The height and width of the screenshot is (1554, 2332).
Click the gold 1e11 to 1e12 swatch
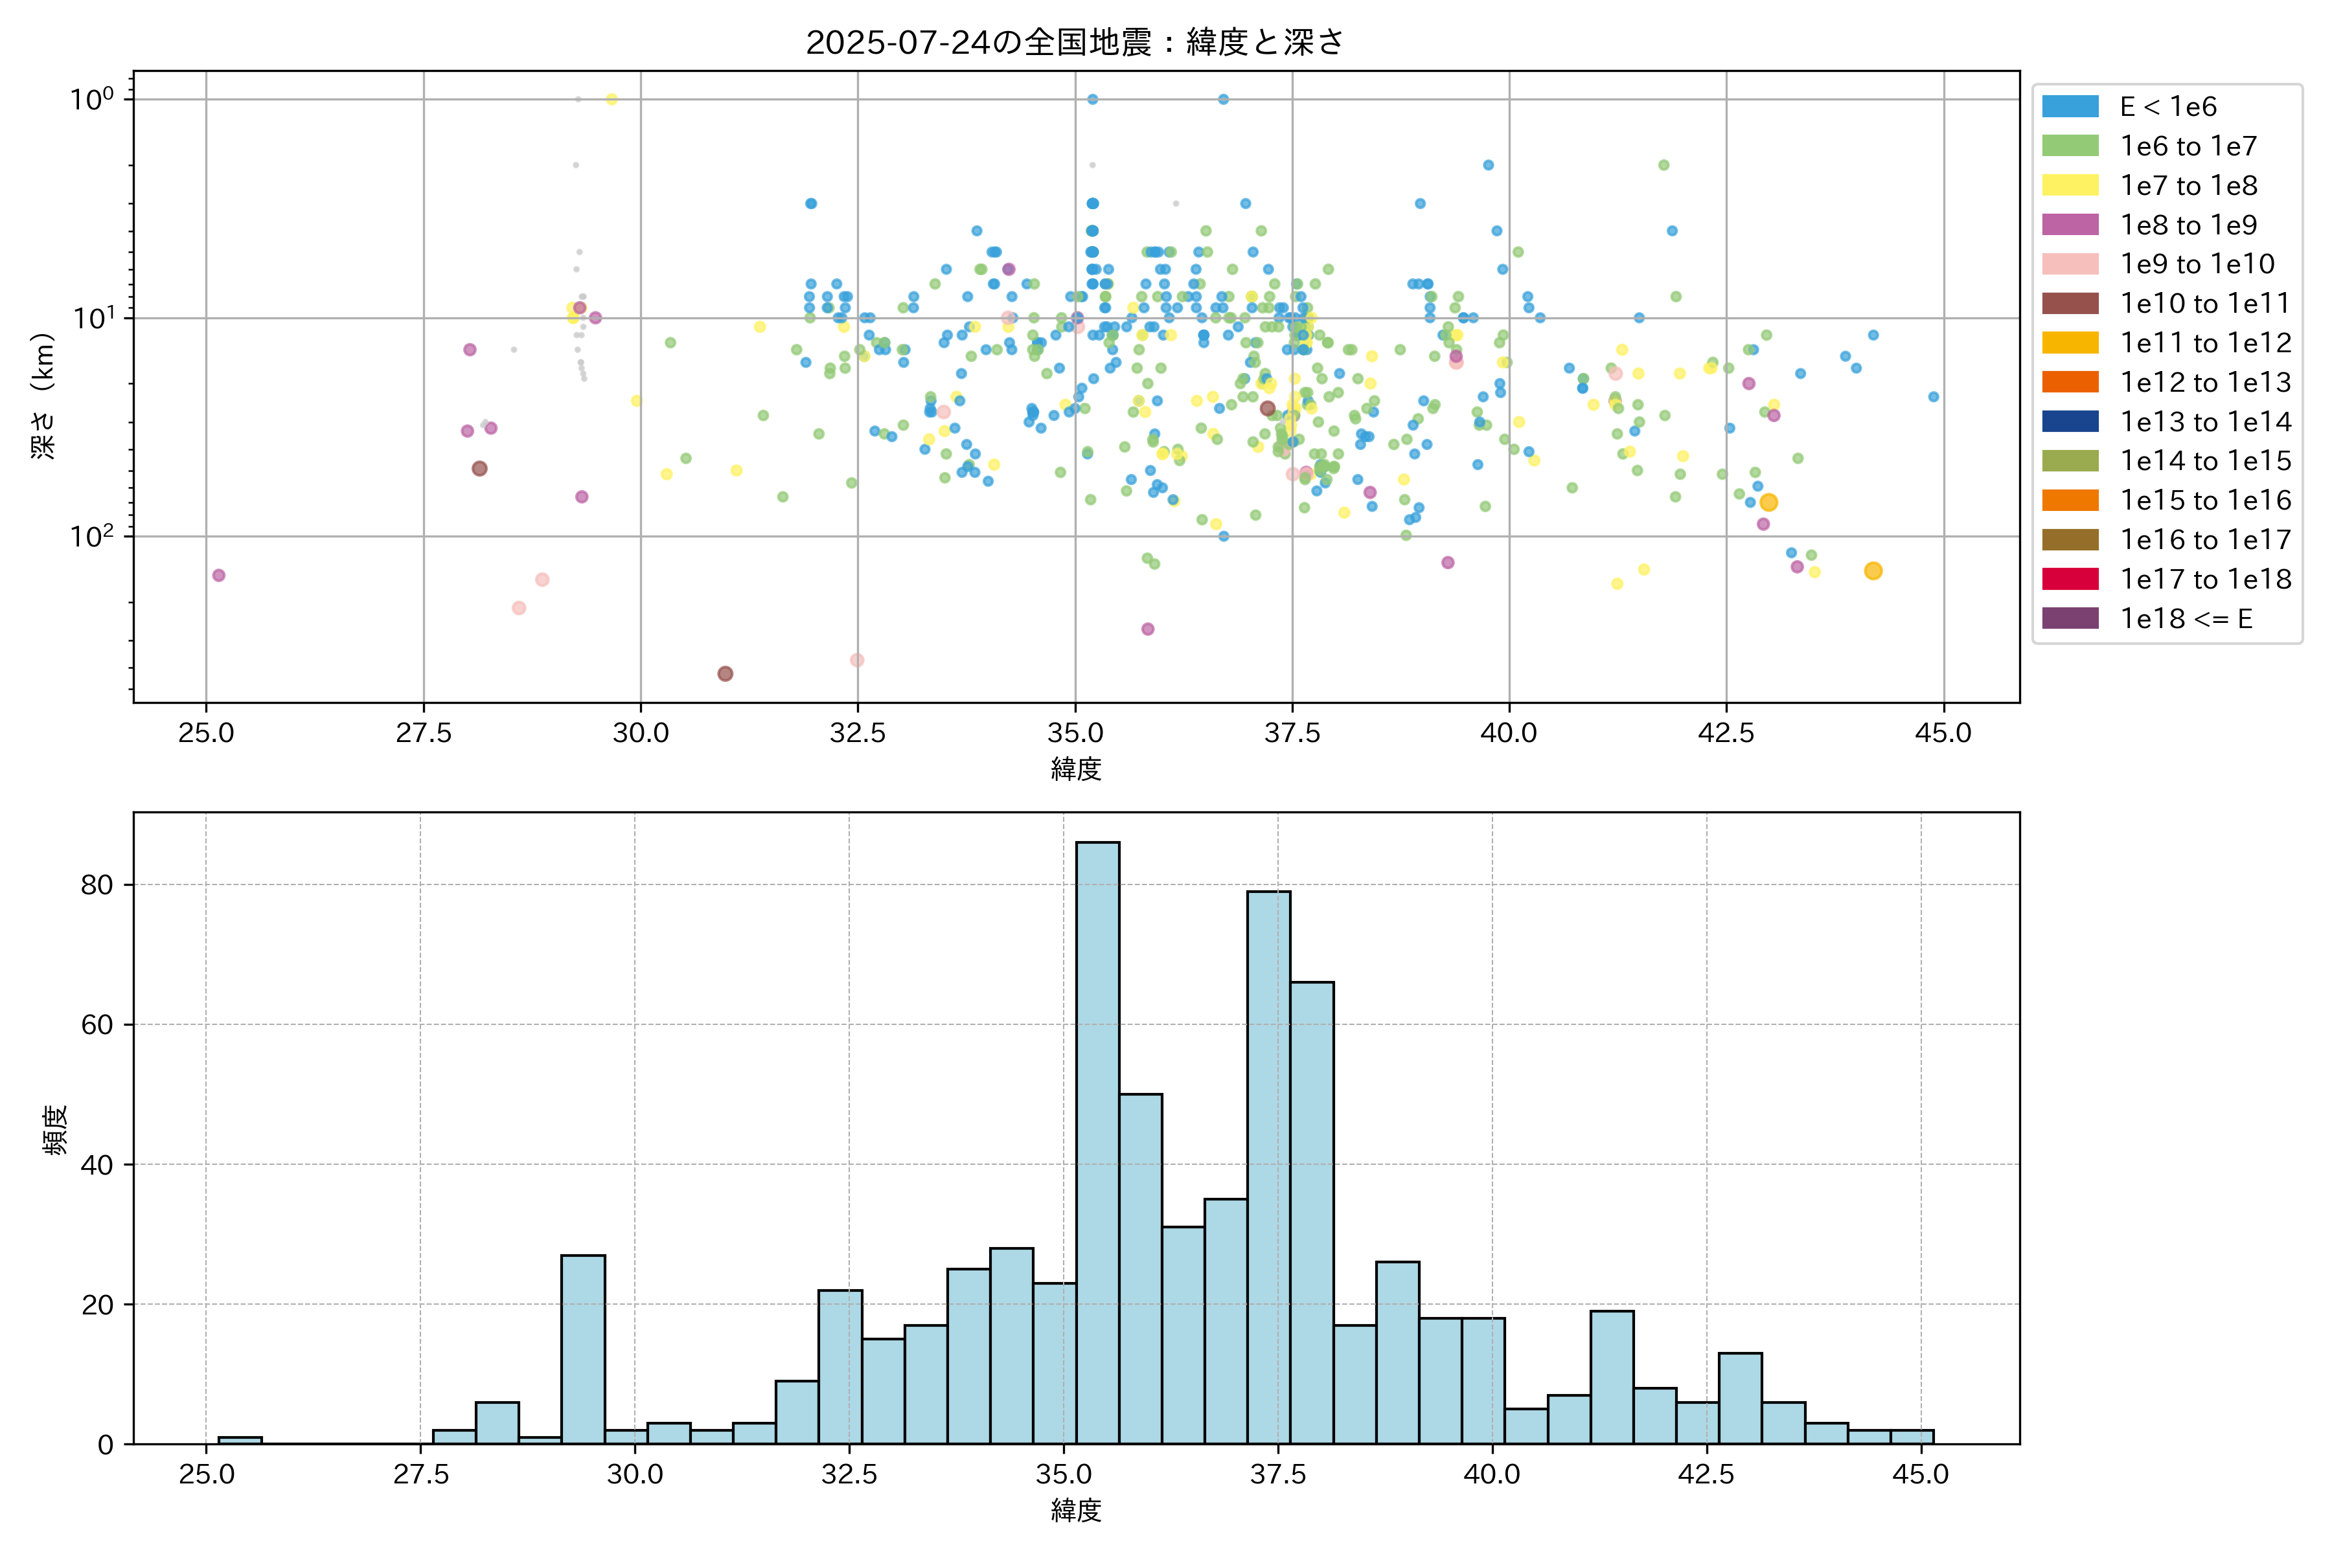(x=2070, y=343)
